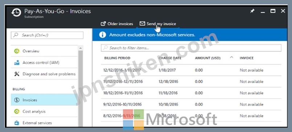Screen dimensions: 292x132
Task: Click charge date 12/18/2016
Action: pos(168,82)
